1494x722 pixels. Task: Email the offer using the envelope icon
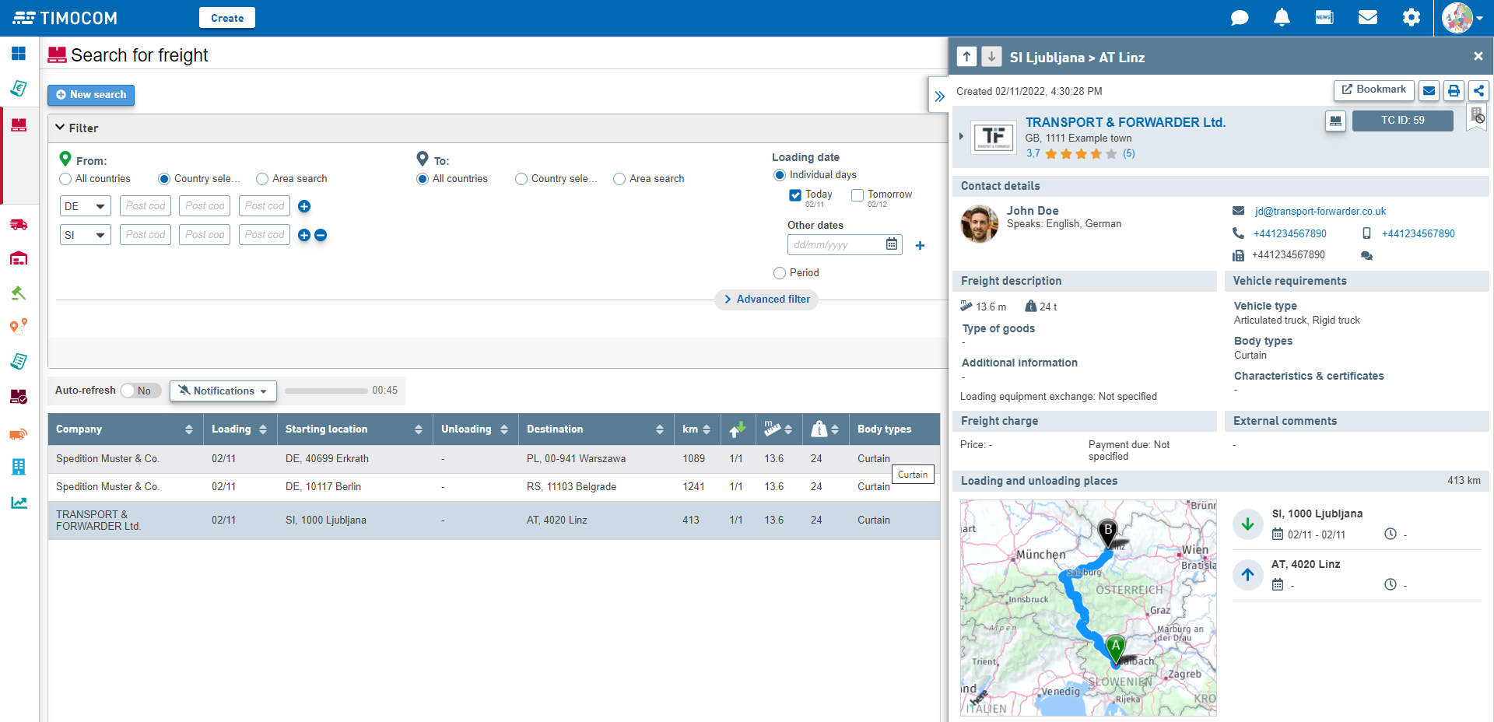tap(1429, 90)
